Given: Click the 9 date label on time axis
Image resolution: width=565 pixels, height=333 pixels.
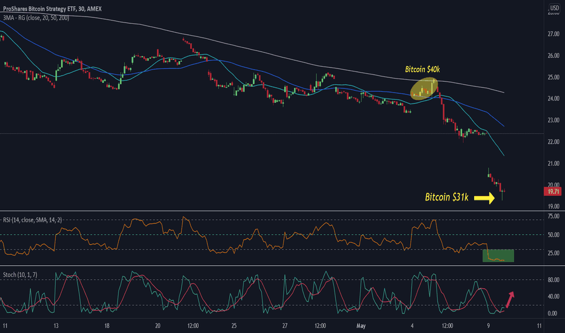Looking at the screenshot, I should 489,326.
